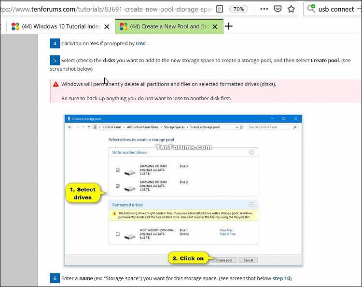Collapse the Unformatted drives section chevron
The width and height of the screenshot is (362, 287).
pyautogui.click(x=251, y=152)
